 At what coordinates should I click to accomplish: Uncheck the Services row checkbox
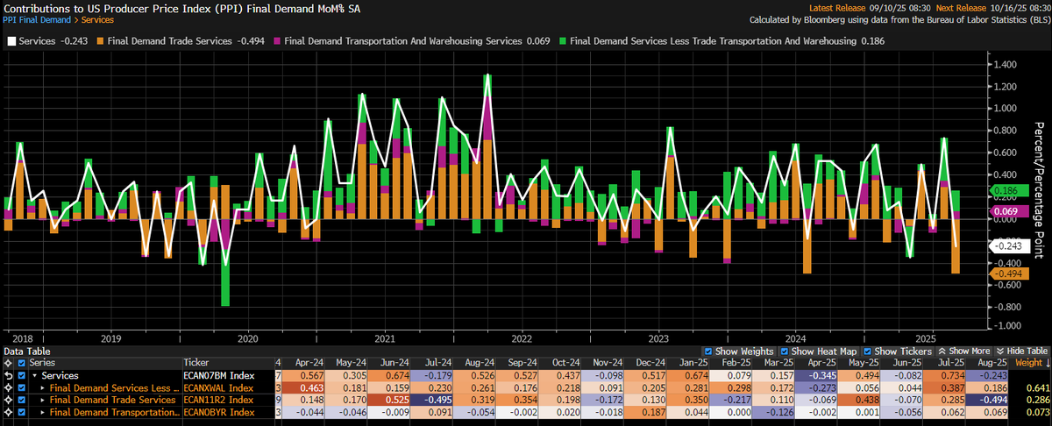tap(22, 375)
